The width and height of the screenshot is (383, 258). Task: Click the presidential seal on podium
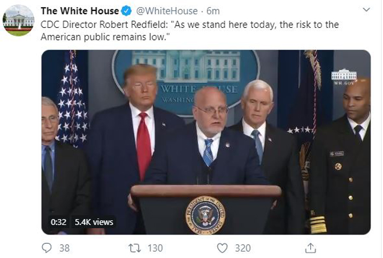pos(205,215)
